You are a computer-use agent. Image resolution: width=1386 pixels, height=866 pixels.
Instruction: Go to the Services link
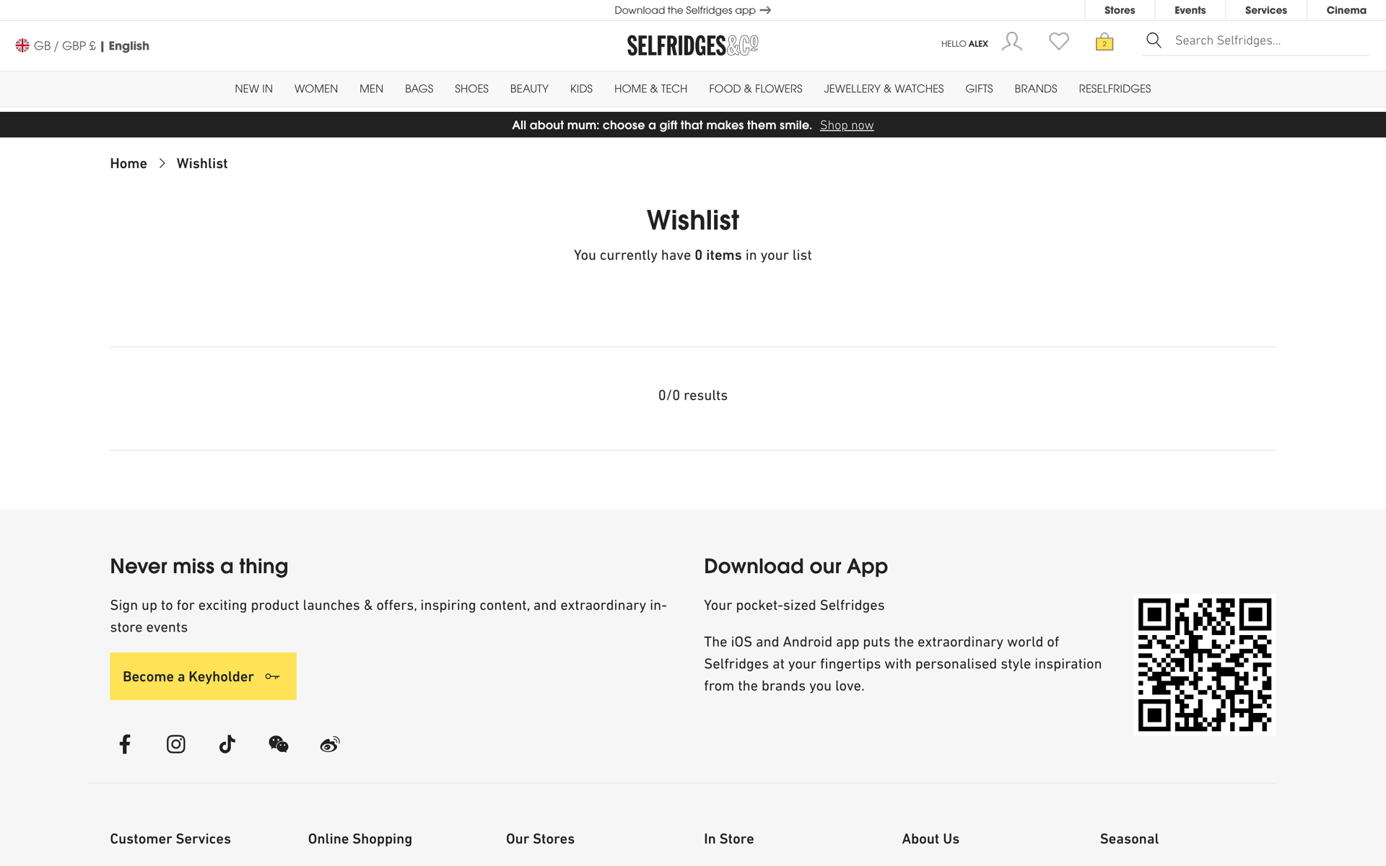pos(1265,10)
